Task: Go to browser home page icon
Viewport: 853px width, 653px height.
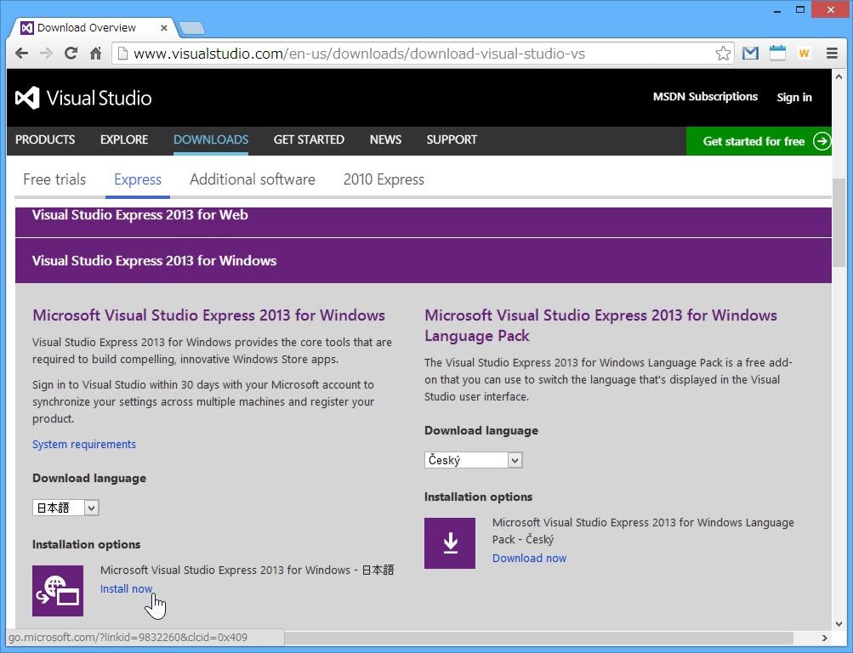Action: coord(95,54)
